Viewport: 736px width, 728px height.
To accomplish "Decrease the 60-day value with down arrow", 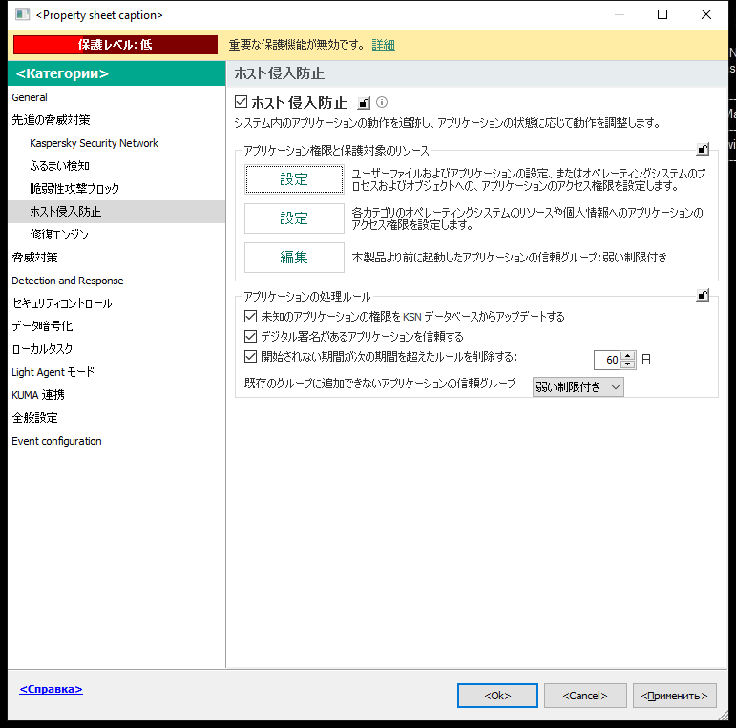I will (627, 364).
